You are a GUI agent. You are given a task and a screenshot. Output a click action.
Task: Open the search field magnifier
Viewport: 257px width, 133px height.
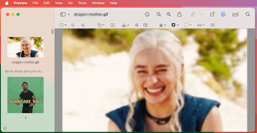(x=248, y=14)
